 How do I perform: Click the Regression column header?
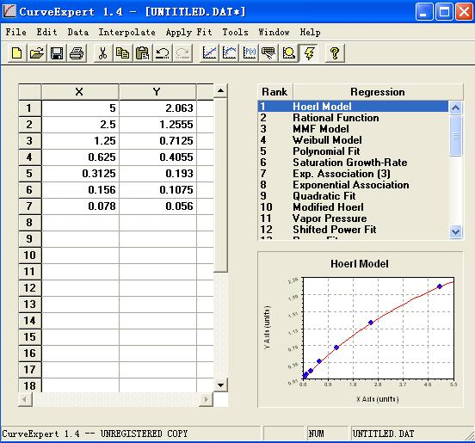[378, 92]
